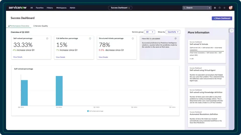Click the Overview of Q2 2023 heading

click(20, 32)
